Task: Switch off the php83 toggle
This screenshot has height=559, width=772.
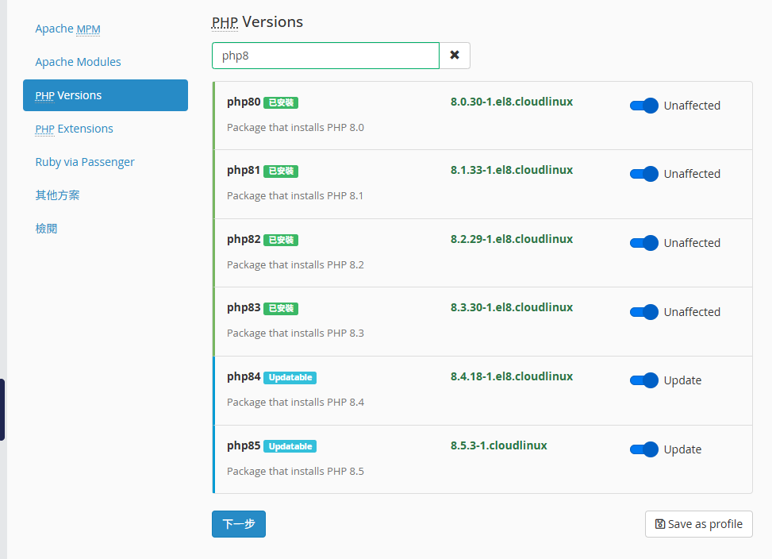Action: tap(643, 312)
